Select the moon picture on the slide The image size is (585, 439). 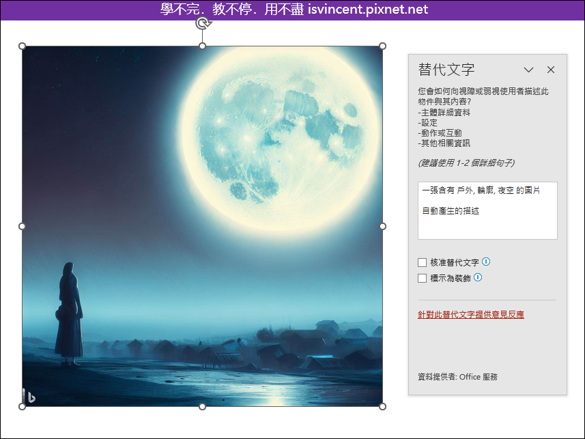click(202, 226)
